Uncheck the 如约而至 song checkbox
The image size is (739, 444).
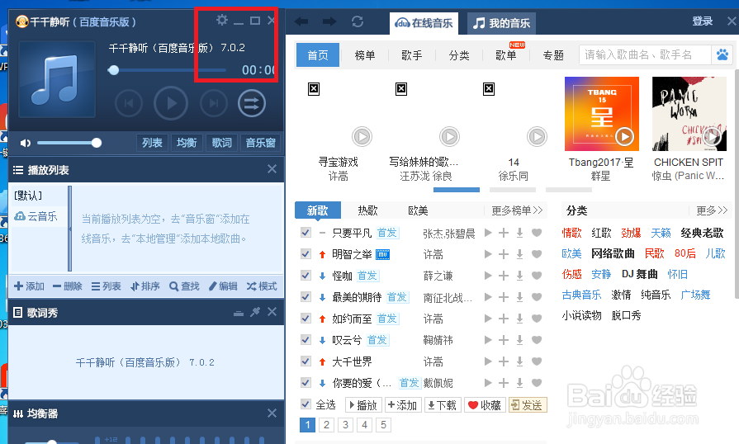pos(306,319)
